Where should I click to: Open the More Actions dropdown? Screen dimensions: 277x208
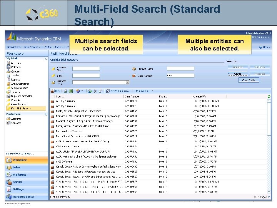(145, 91)
